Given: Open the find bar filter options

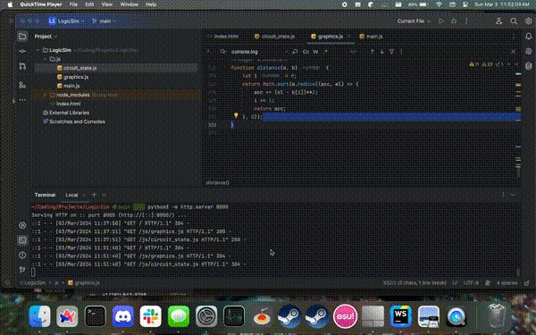Looking at the screenshot, I should click(392, 52).
